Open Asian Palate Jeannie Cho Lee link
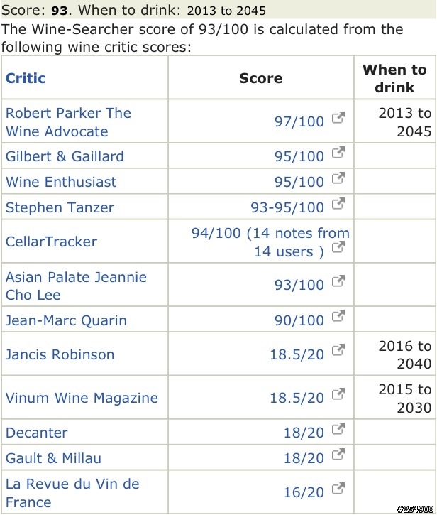This screenshot has width=437, height=515. [76, 286]
